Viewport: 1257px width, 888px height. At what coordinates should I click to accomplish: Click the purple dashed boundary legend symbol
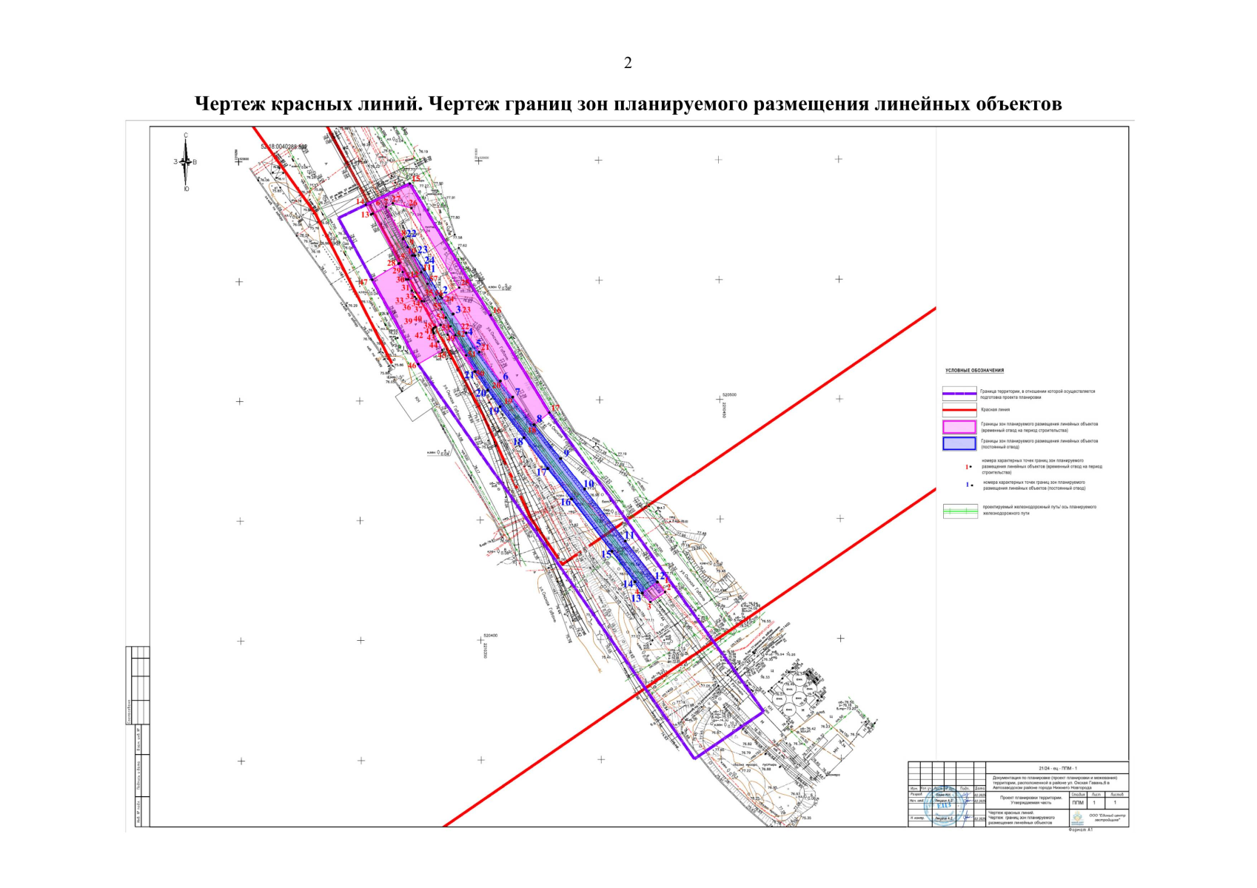959,394
